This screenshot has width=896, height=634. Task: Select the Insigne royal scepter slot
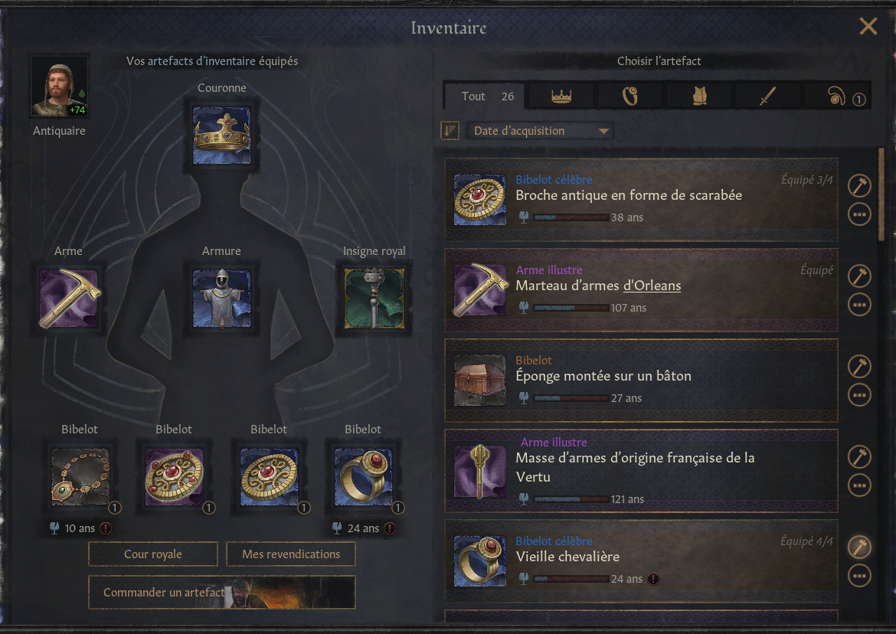point(374,299)
